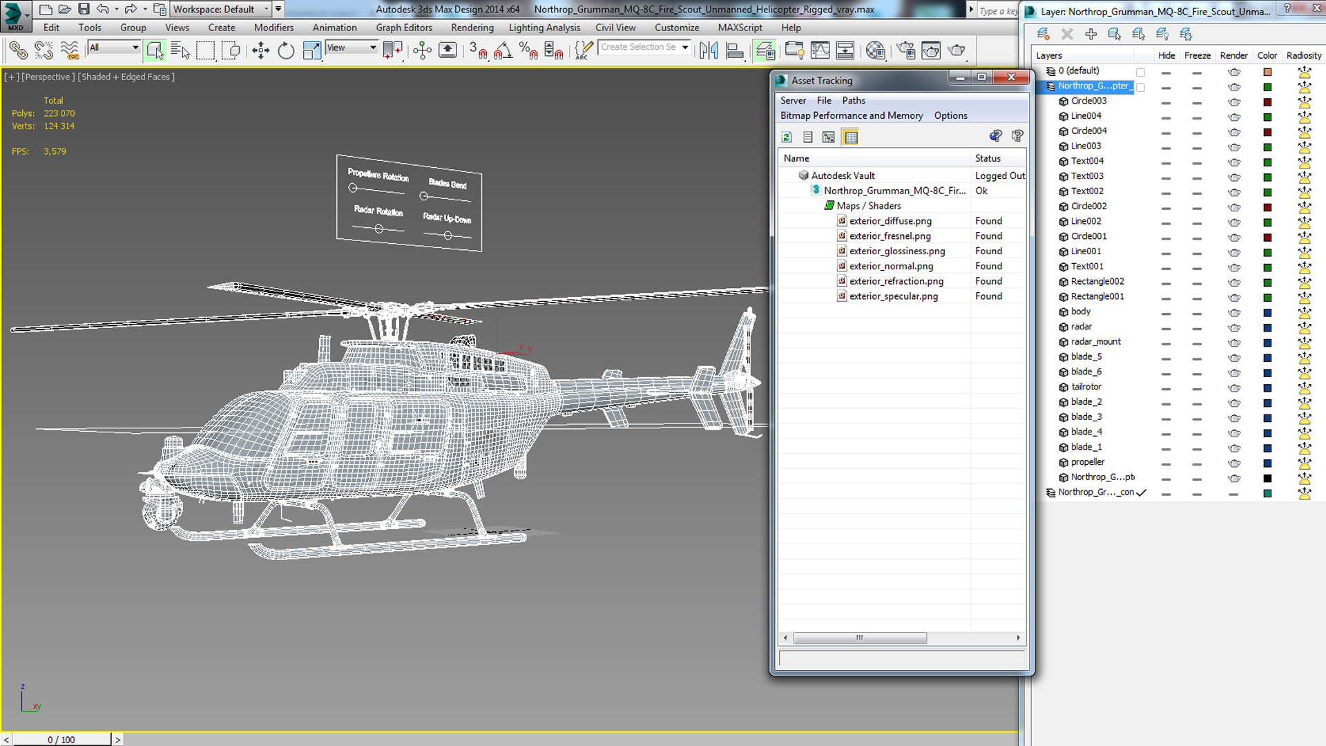1326x746 pixels.
Task: Open the Rendering menu
Action: point(472,28)
